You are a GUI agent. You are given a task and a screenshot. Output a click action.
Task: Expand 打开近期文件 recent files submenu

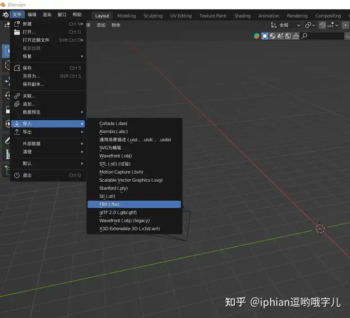click(x=48, y=40)
